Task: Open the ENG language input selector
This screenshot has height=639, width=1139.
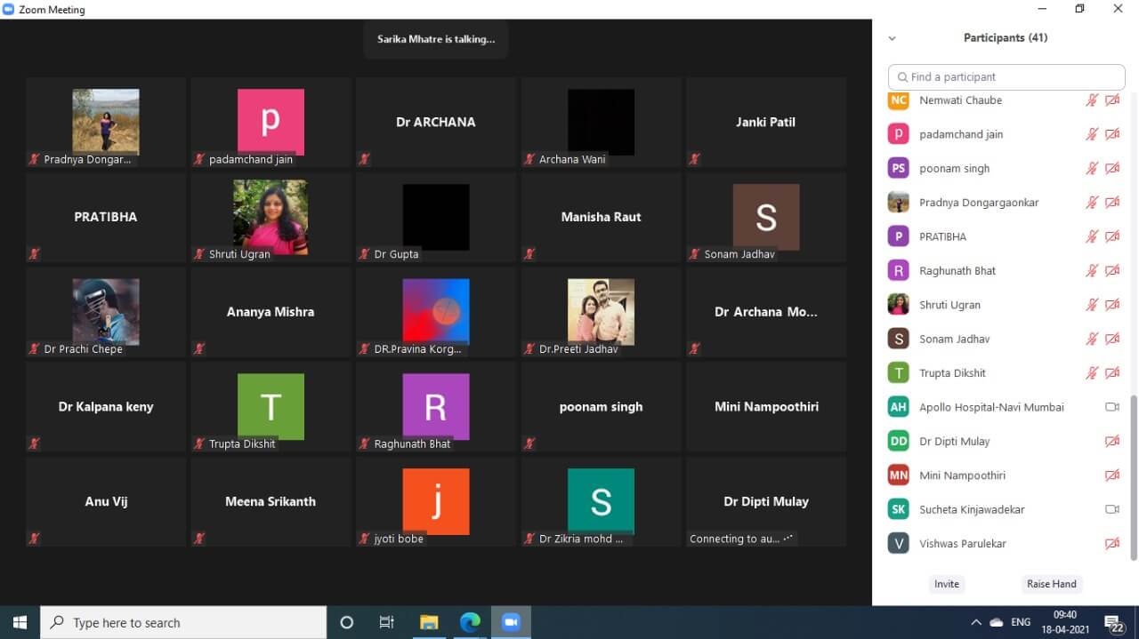Action: pyautogui.click(x=1021, y=622)
